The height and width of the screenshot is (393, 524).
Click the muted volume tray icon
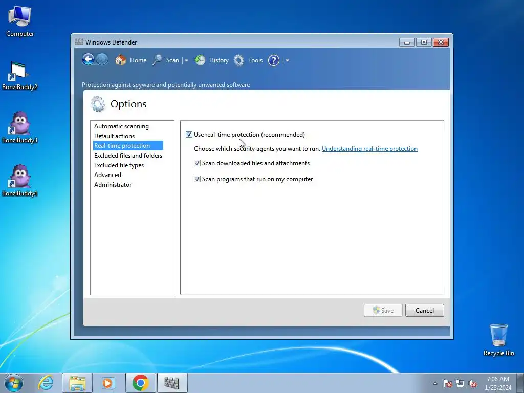(472, 383)
